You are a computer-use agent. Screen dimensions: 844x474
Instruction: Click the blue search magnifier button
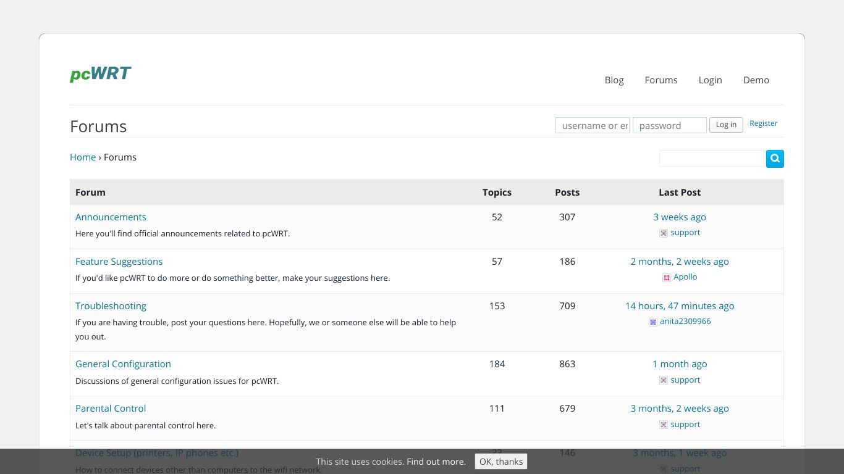pos(775,159)
